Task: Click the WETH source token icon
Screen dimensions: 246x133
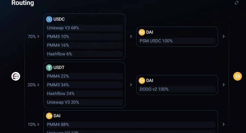Action: pos(16,76)
